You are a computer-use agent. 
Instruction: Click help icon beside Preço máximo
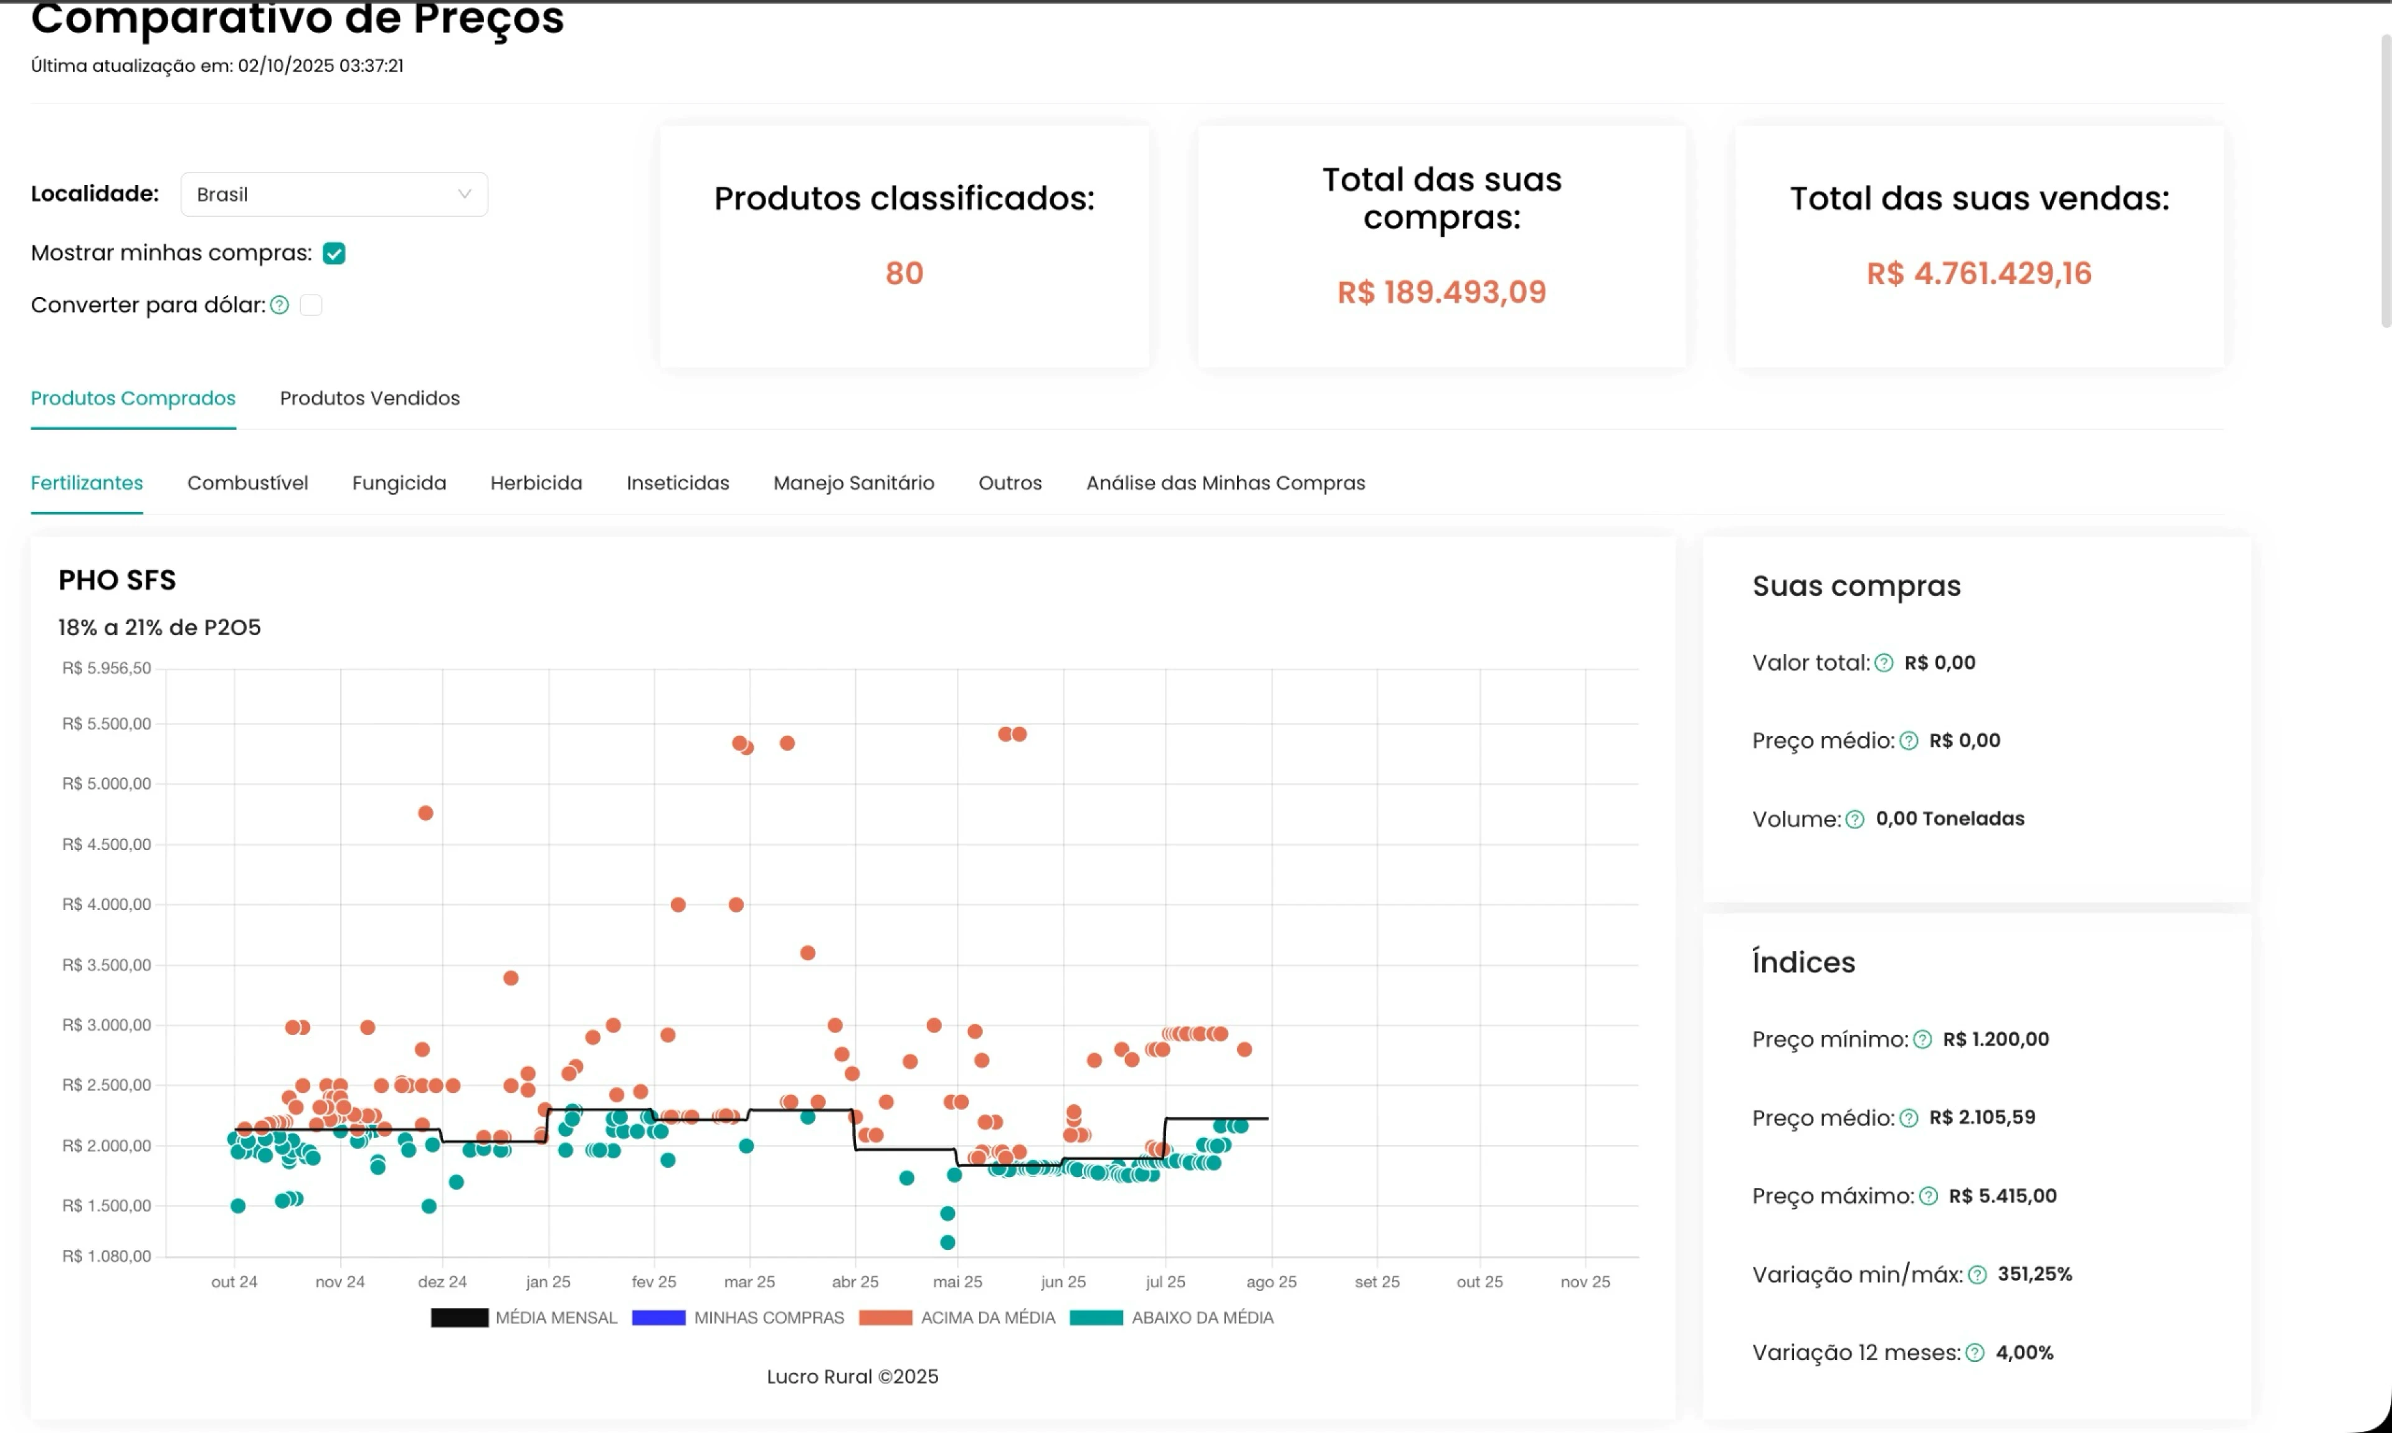click(x=1927, y=1196)
